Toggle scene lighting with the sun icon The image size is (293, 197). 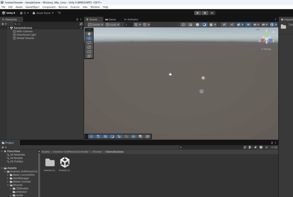[x=211, y=25]
